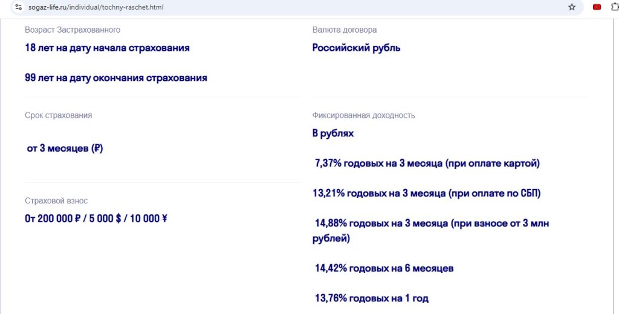
Task: Click the label 'Страховой взнос'
Action: coord(56,201)
